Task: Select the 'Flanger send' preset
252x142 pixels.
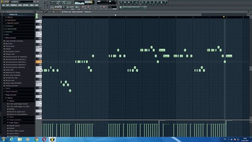Action: (x=10, y=54)
